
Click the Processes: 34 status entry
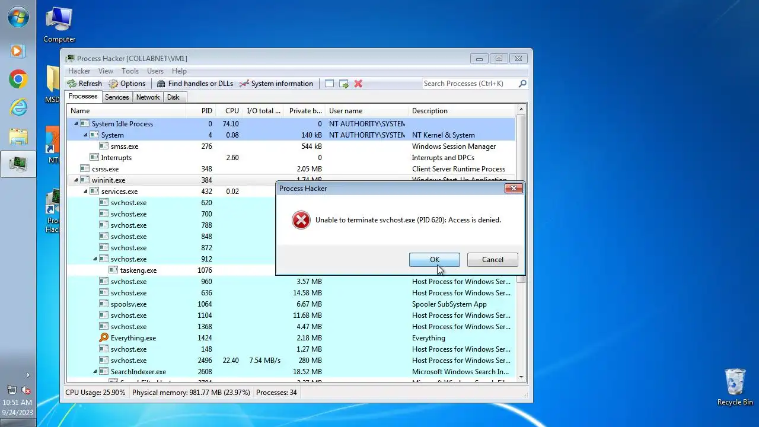coord(277,393)
